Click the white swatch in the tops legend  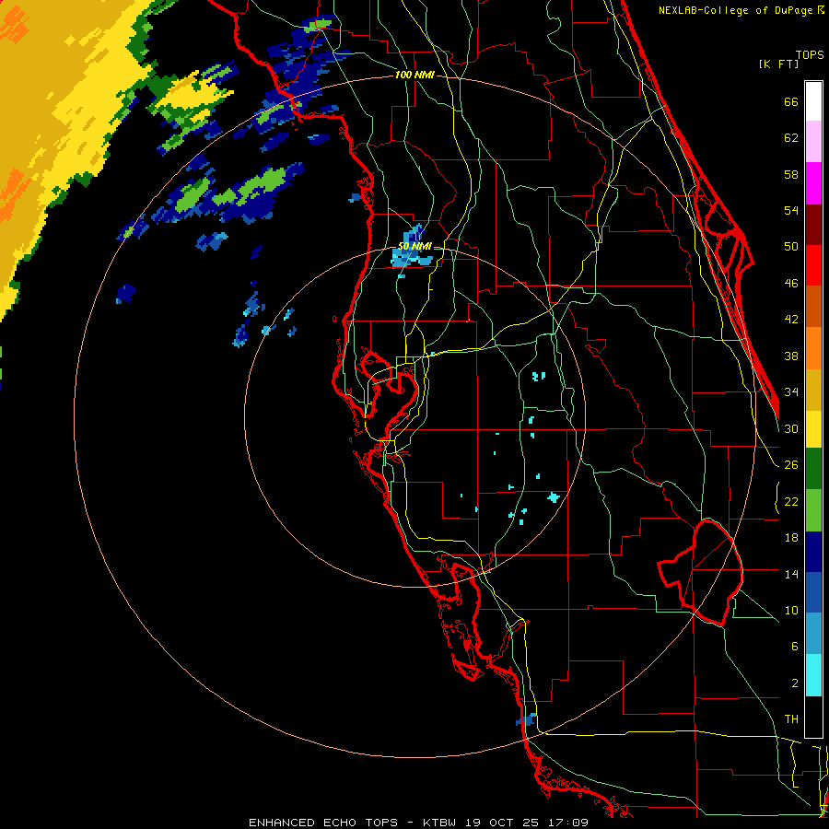tap(813, 101)
